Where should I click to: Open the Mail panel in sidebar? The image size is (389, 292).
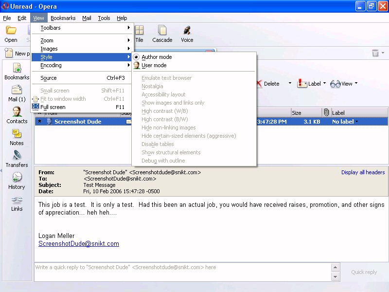click(x=17, y=93)
